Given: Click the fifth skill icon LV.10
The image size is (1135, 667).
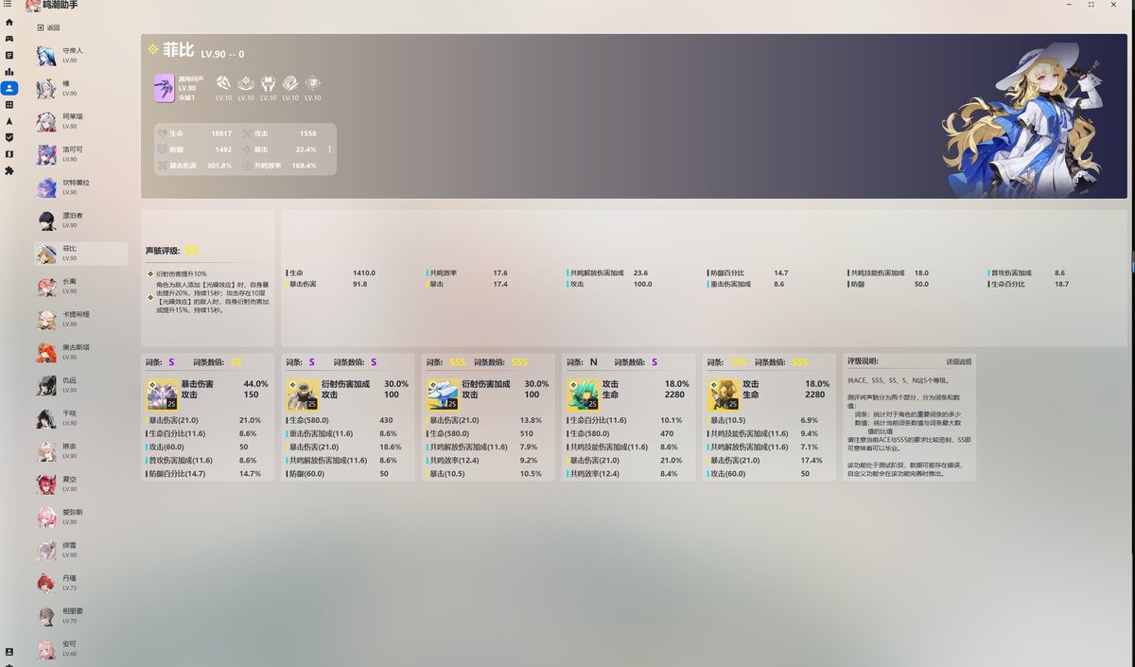Looking at the screenshot, I should 313,83.
